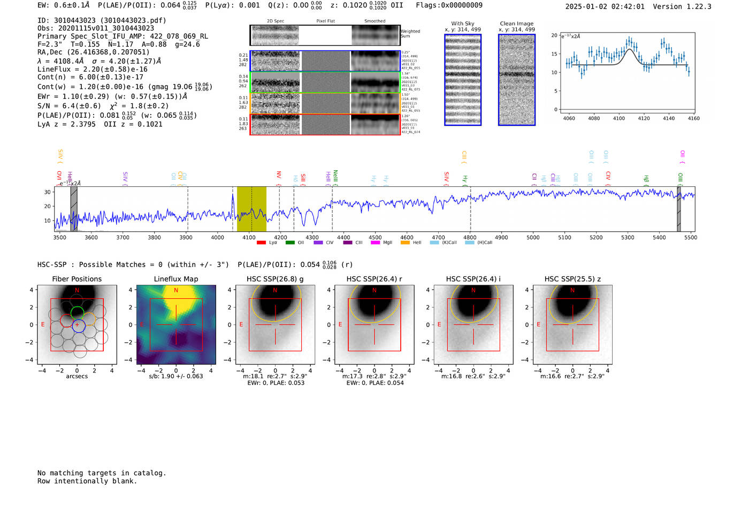Click the green OII legend swatch
The image size is (749, 510).
coord(290,242)
